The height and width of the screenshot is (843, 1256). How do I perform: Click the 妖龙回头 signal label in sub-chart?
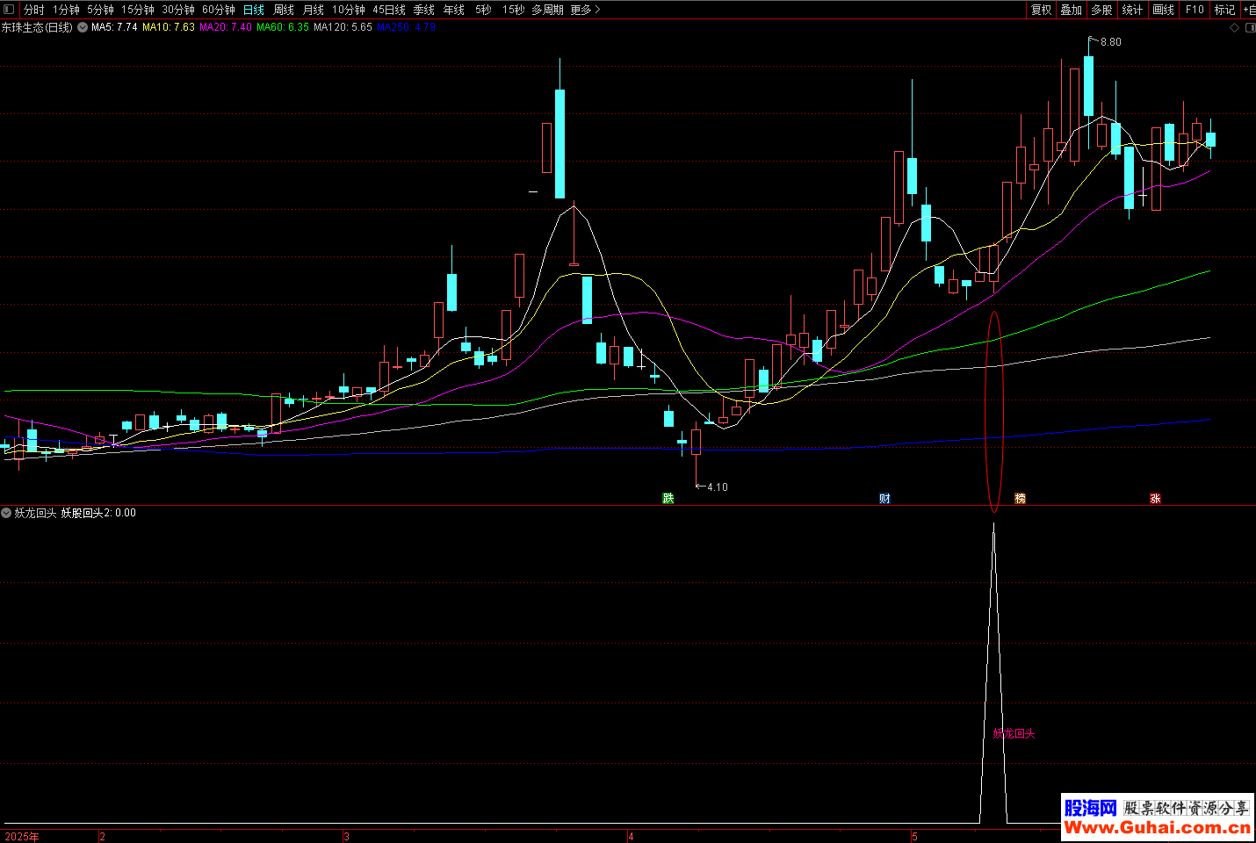[x=1014, y=733]
